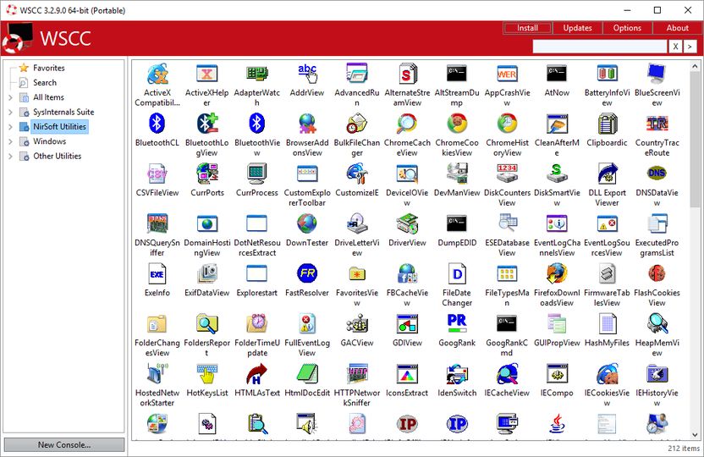Open the BluetoothView utility icon
This screenshot has height=457, width=704.
coord(257,124)
